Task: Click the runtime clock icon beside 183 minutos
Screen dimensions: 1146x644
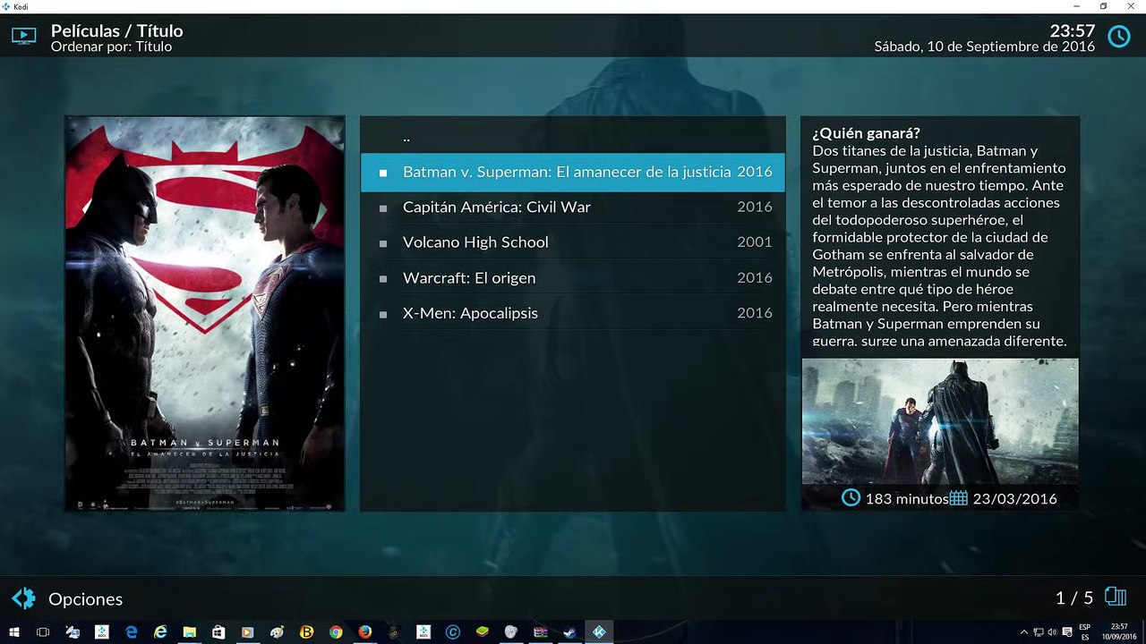Action: pyautogui.click(x=851, y=498)
